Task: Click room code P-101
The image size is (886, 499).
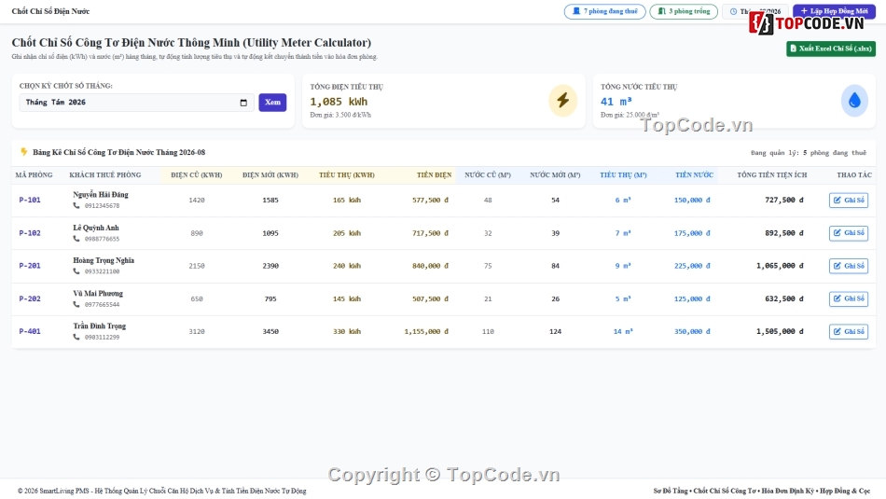Action: 30,200
